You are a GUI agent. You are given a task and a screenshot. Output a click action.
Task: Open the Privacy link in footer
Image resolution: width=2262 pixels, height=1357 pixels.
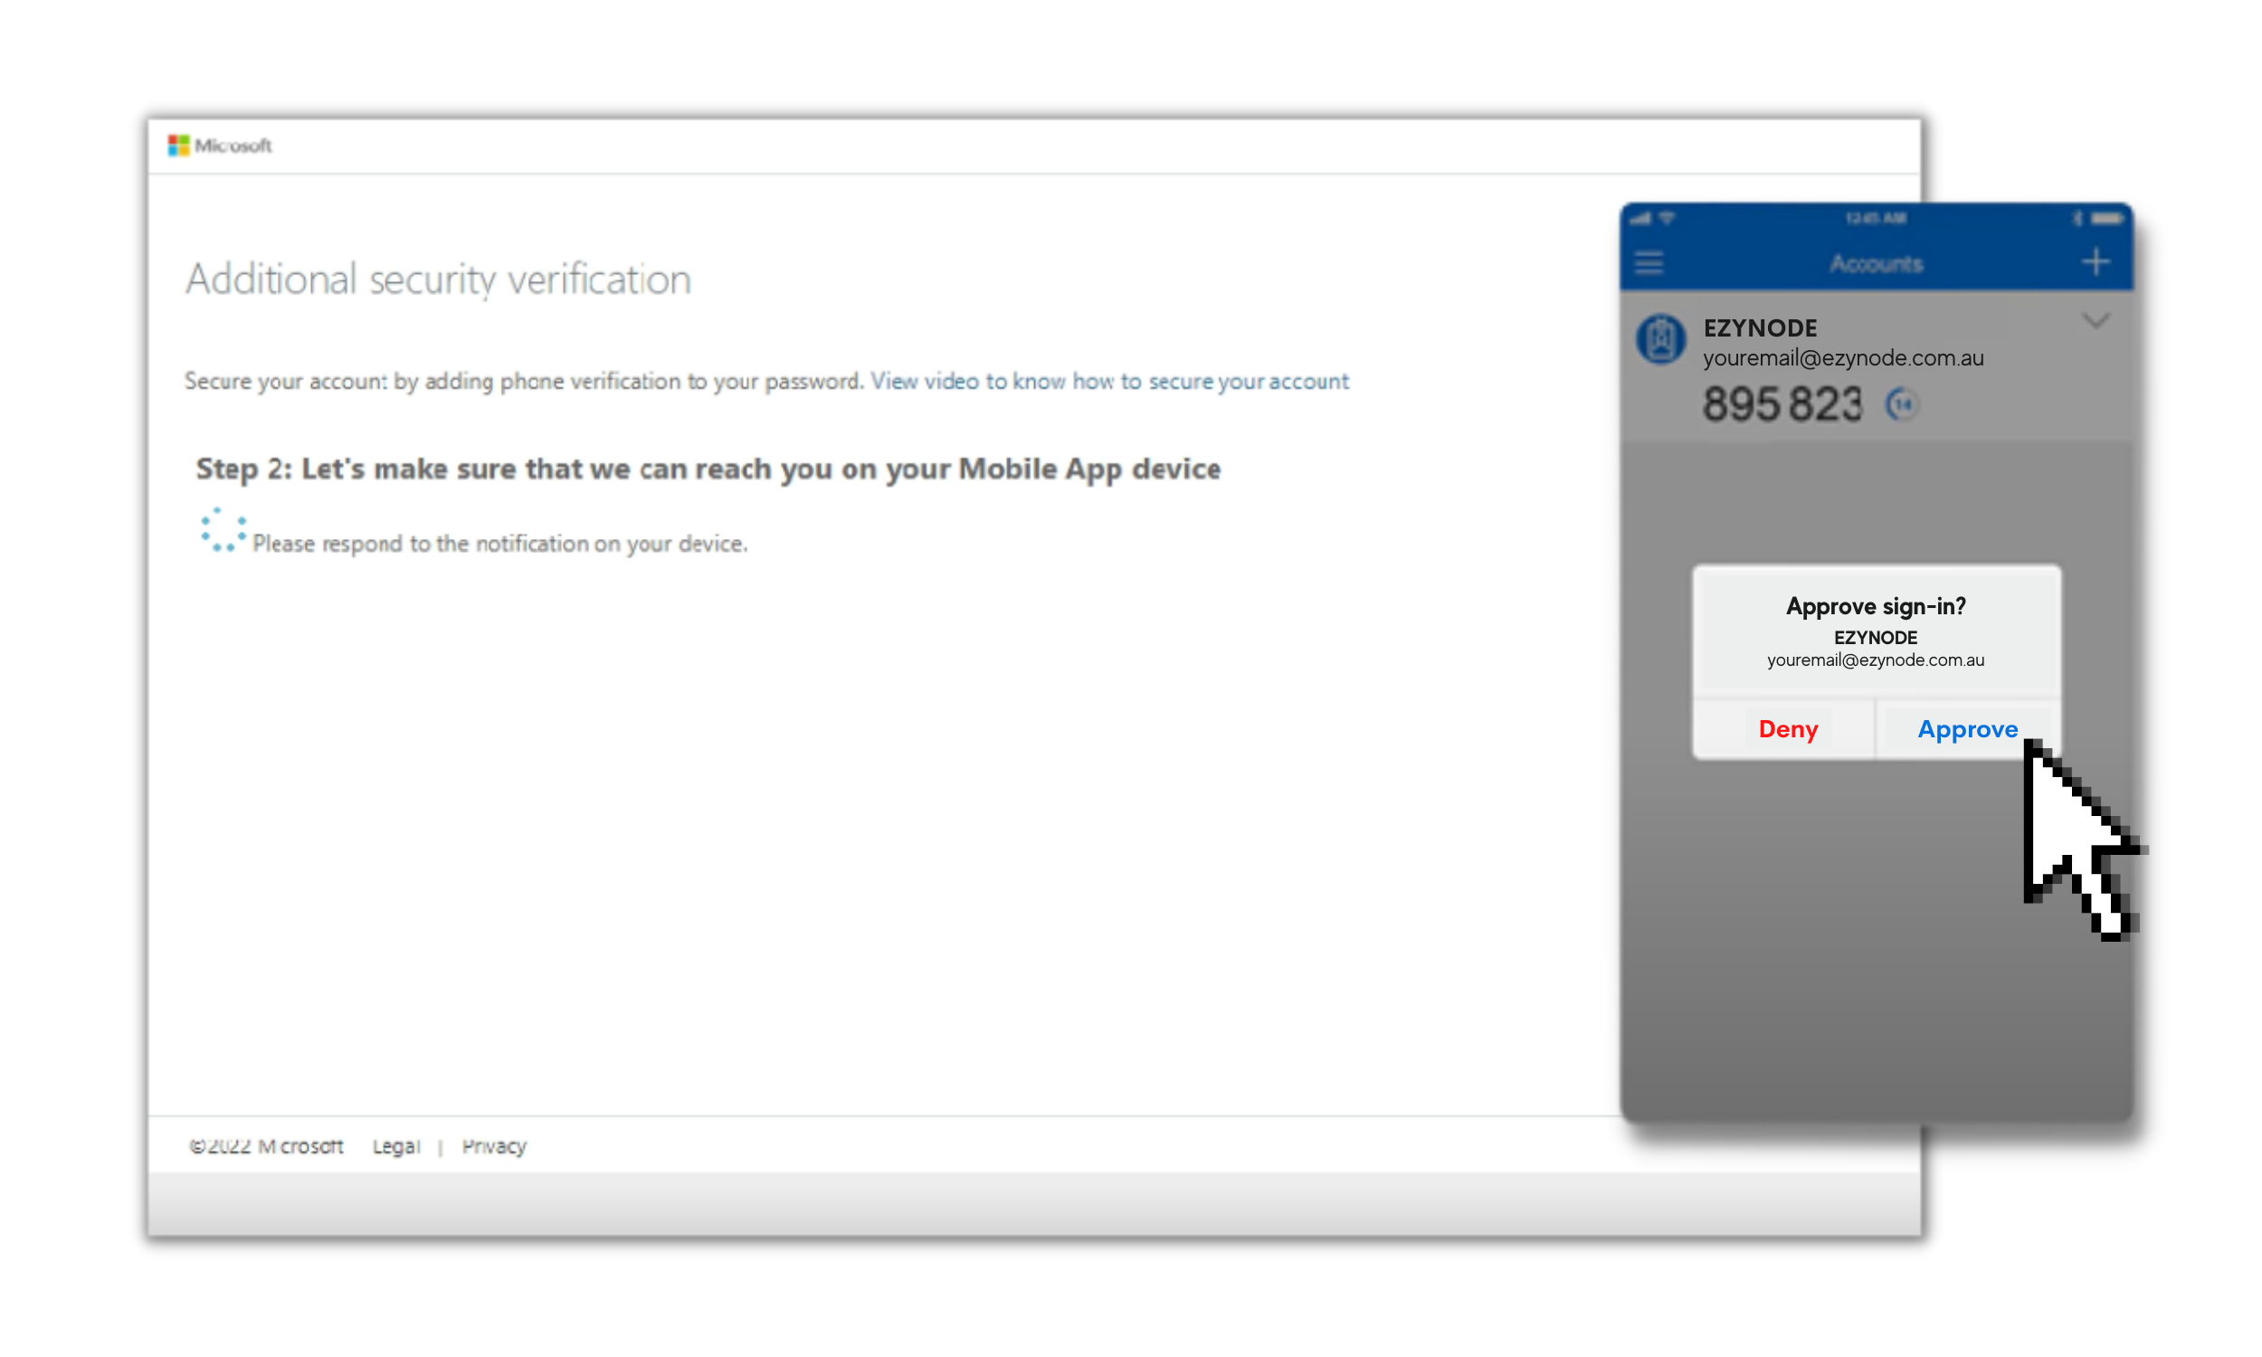pyautogui.click(x=494, y=1147)
